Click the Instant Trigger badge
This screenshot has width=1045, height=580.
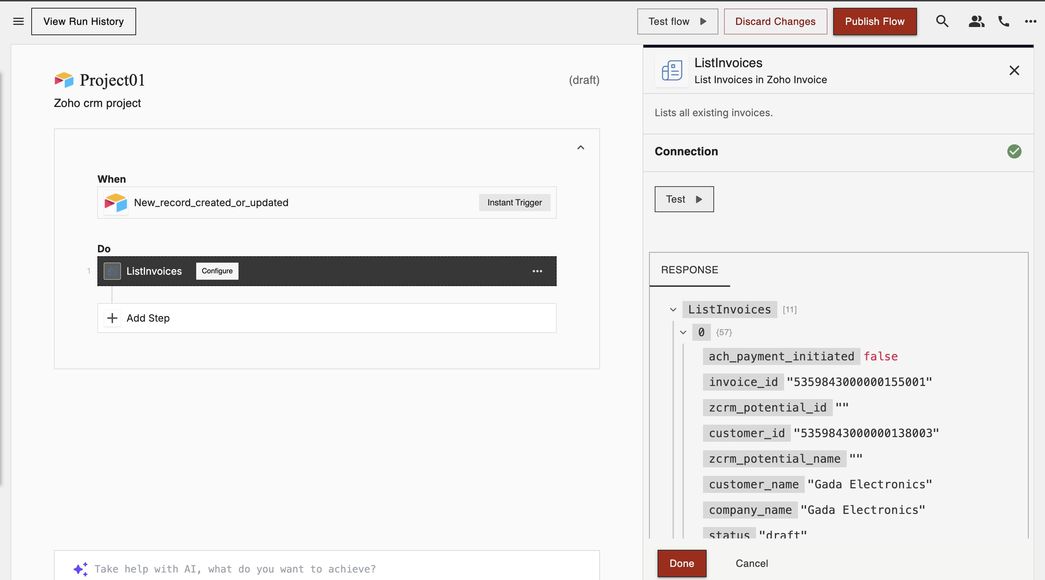point(514,202)
